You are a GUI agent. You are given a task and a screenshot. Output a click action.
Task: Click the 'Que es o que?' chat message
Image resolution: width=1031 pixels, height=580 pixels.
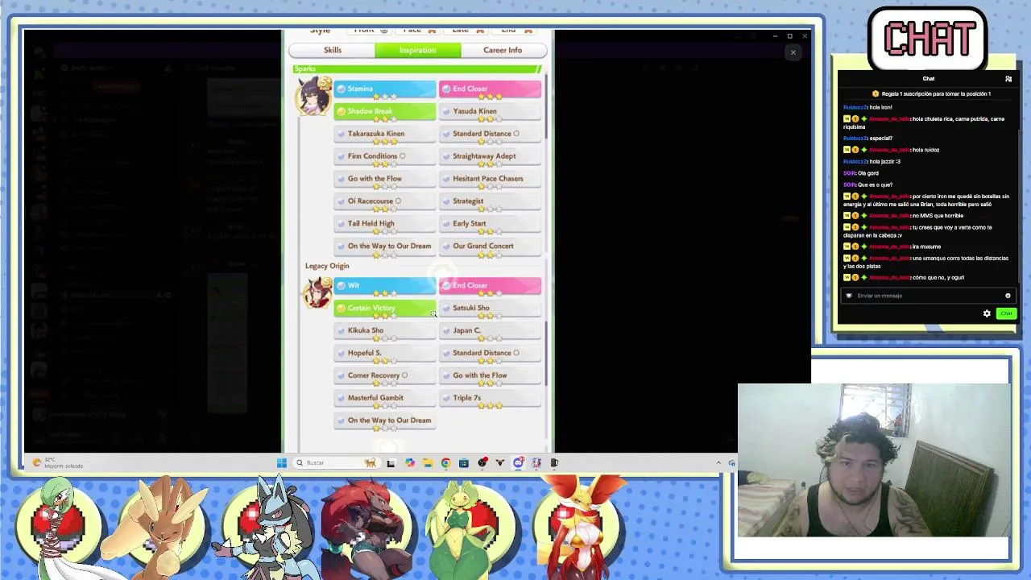coord(868,184)
